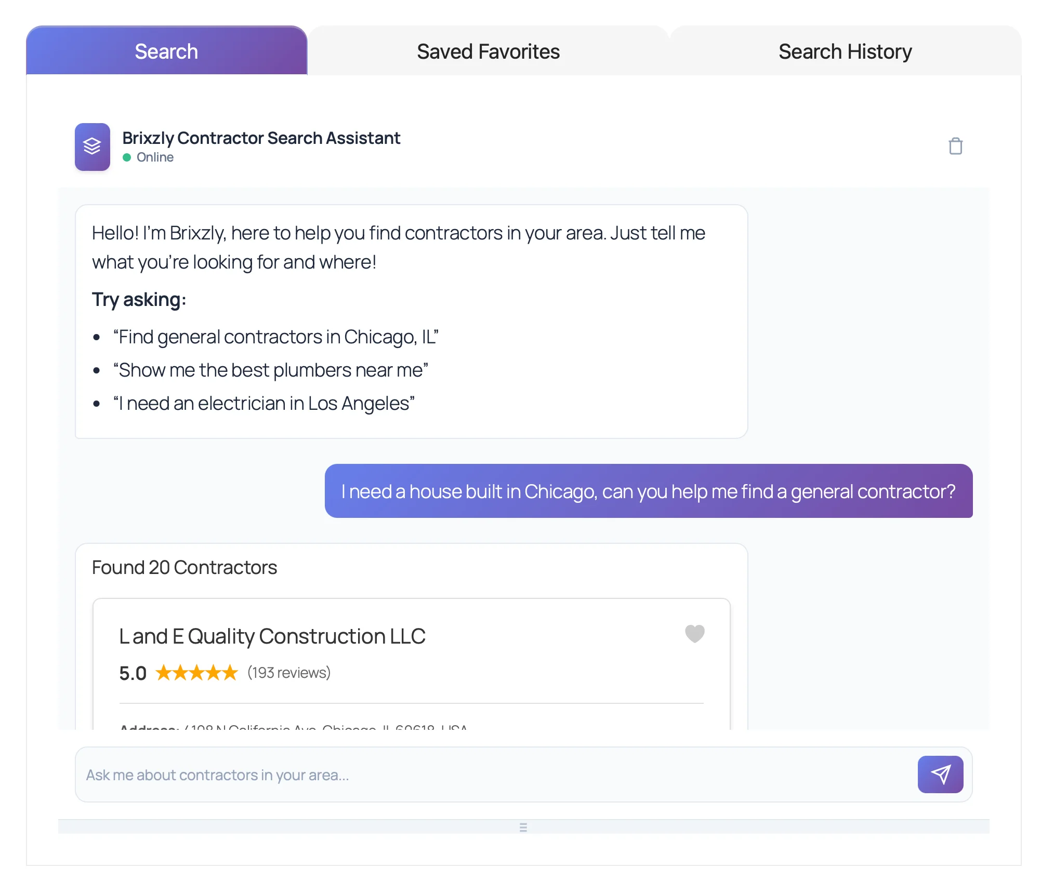Image resolution: width=1054 pixels, height=895 pixels.
Task: Select the "electrician in Los Angeles" suggestion
Action: coord(263,404)
